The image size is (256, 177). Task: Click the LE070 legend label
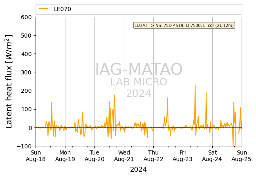pos(63,9)
